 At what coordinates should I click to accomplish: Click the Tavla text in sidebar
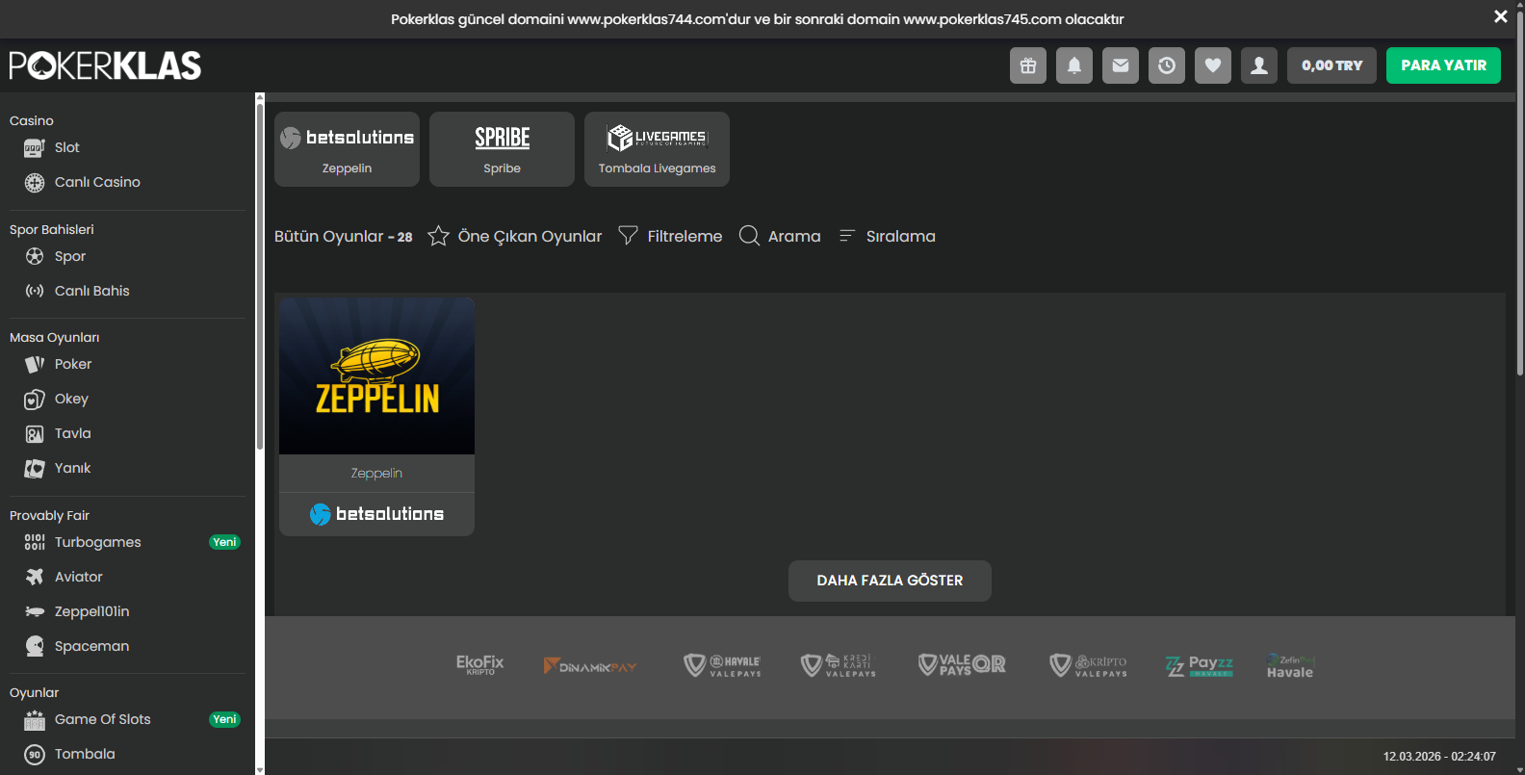click(x=73, y=433)
